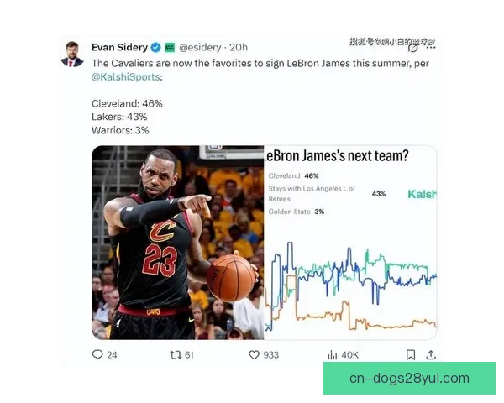
Task: Open the @esidery handle link
Action: [200, 48]
